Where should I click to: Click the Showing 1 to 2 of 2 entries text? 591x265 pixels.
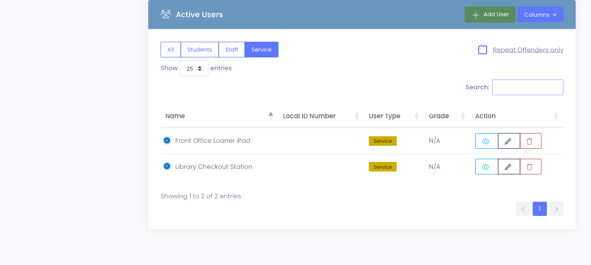201,196
